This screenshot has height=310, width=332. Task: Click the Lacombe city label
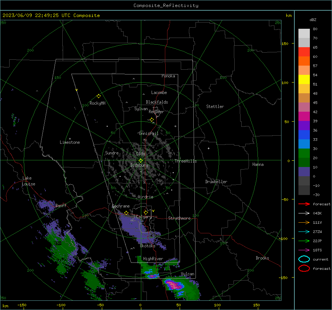coord(159,93)
